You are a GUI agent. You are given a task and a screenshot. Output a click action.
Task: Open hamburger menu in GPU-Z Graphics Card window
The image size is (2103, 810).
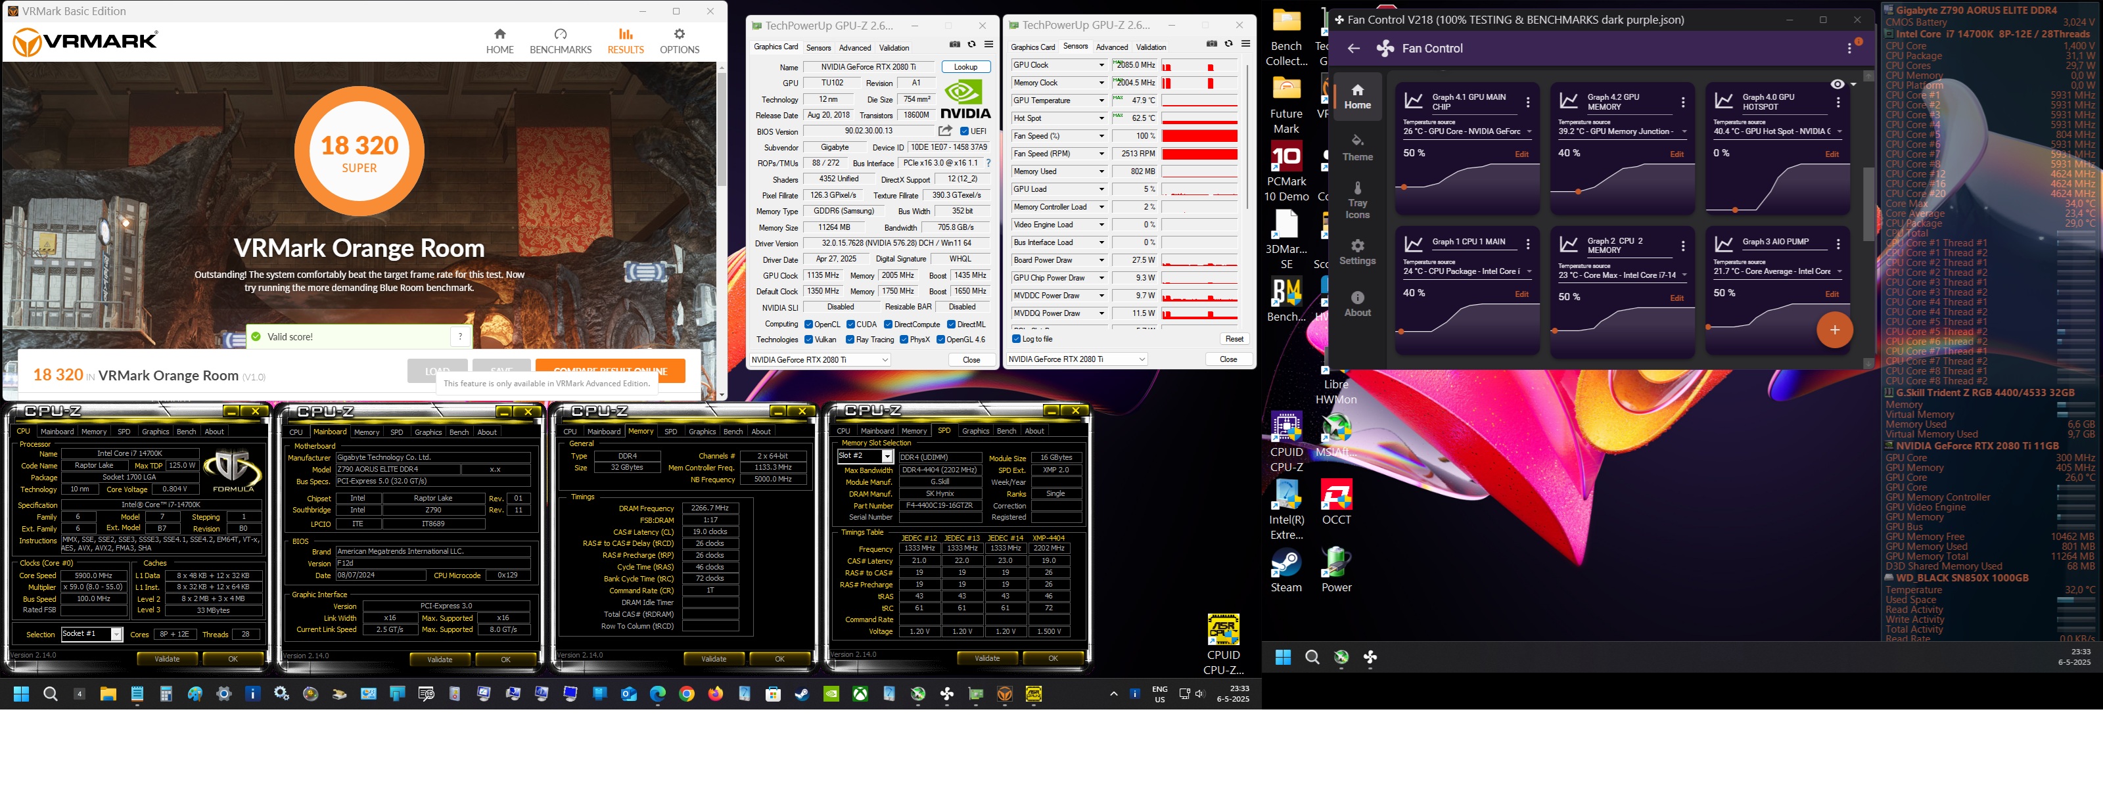[988, 45]
